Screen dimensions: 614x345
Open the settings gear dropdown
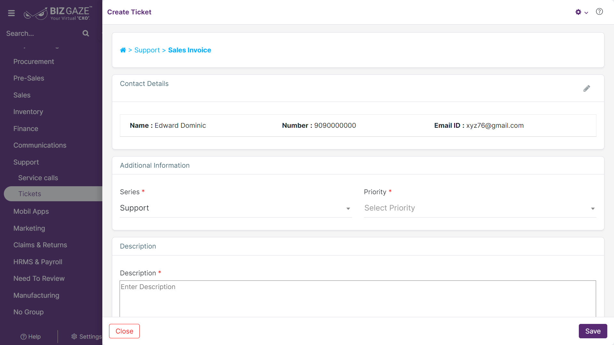[582, 12]
